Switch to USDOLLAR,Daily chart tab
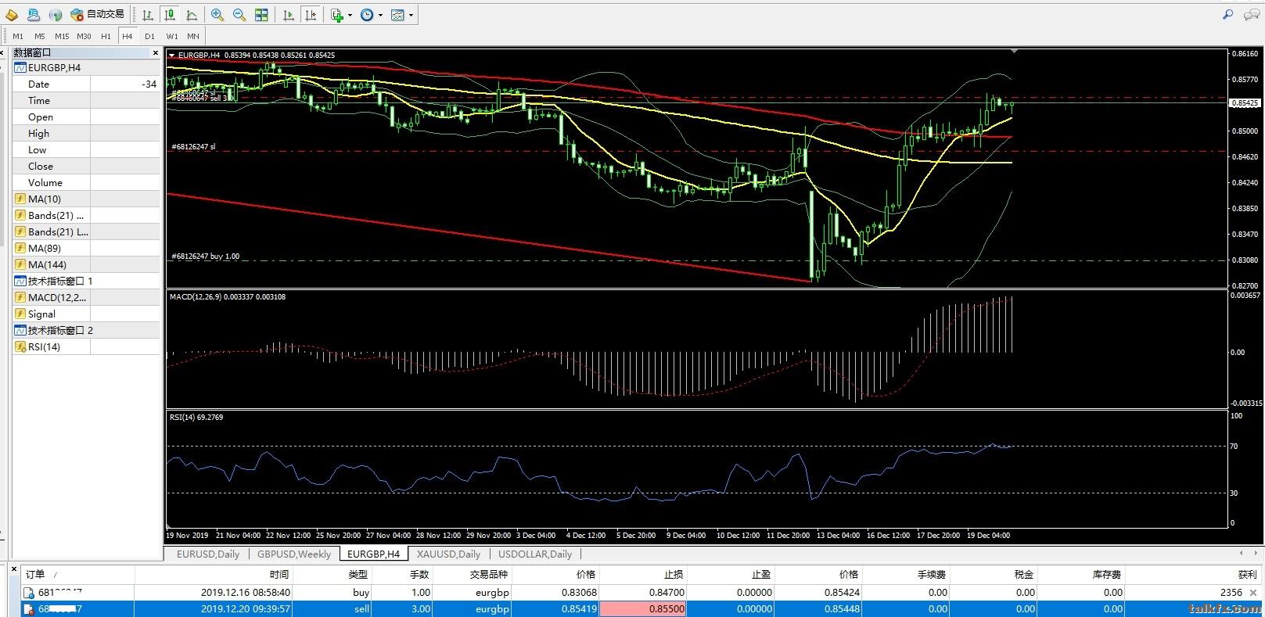Screen dimensions: 1265x617 point(534,554)
